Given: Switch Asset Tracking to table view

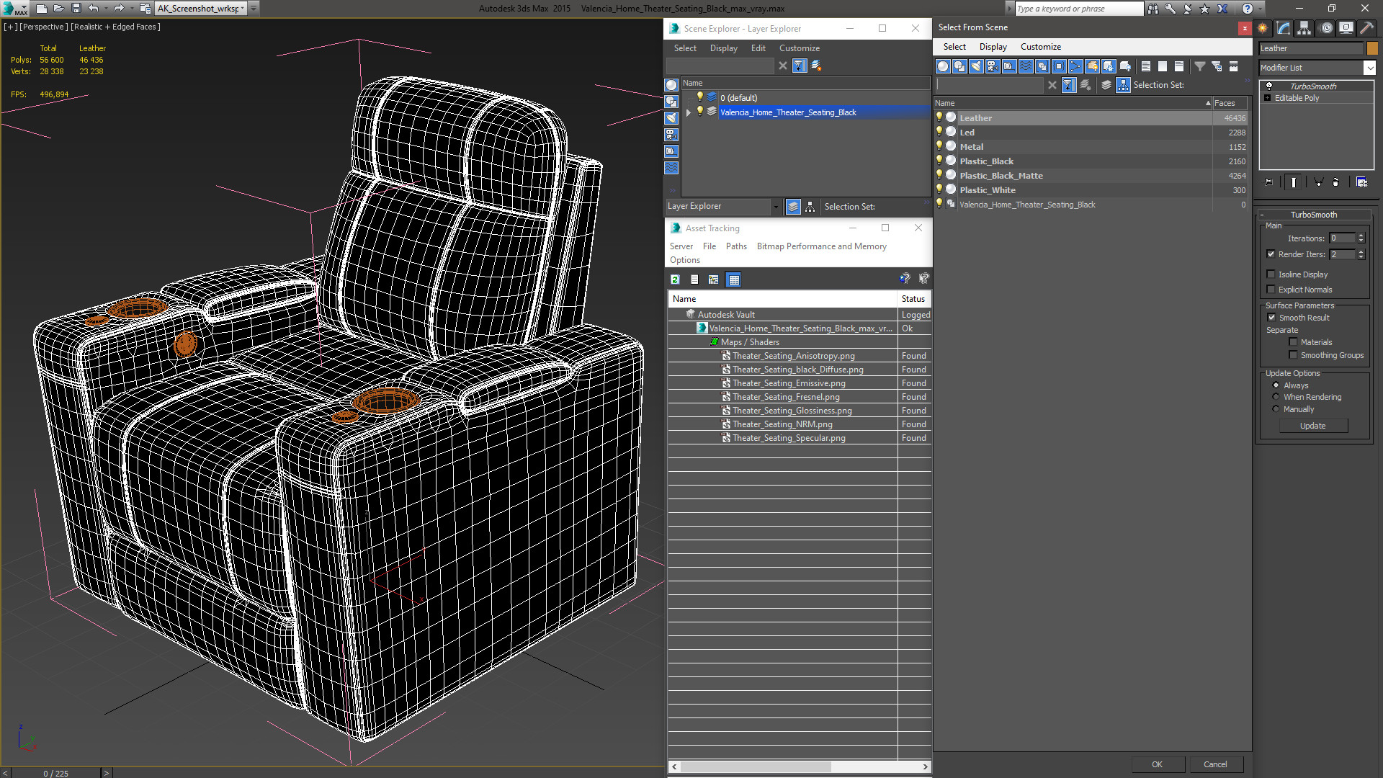Looking at the screenshot, I should tap(733, 280).
